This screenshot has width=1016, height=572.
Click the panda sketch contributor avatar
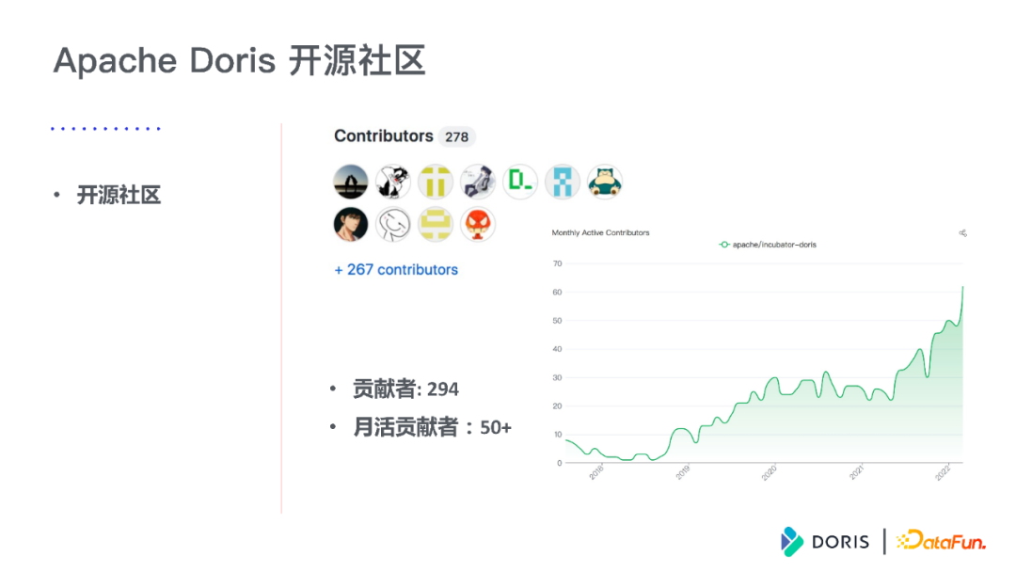click(x=393, y=181)
